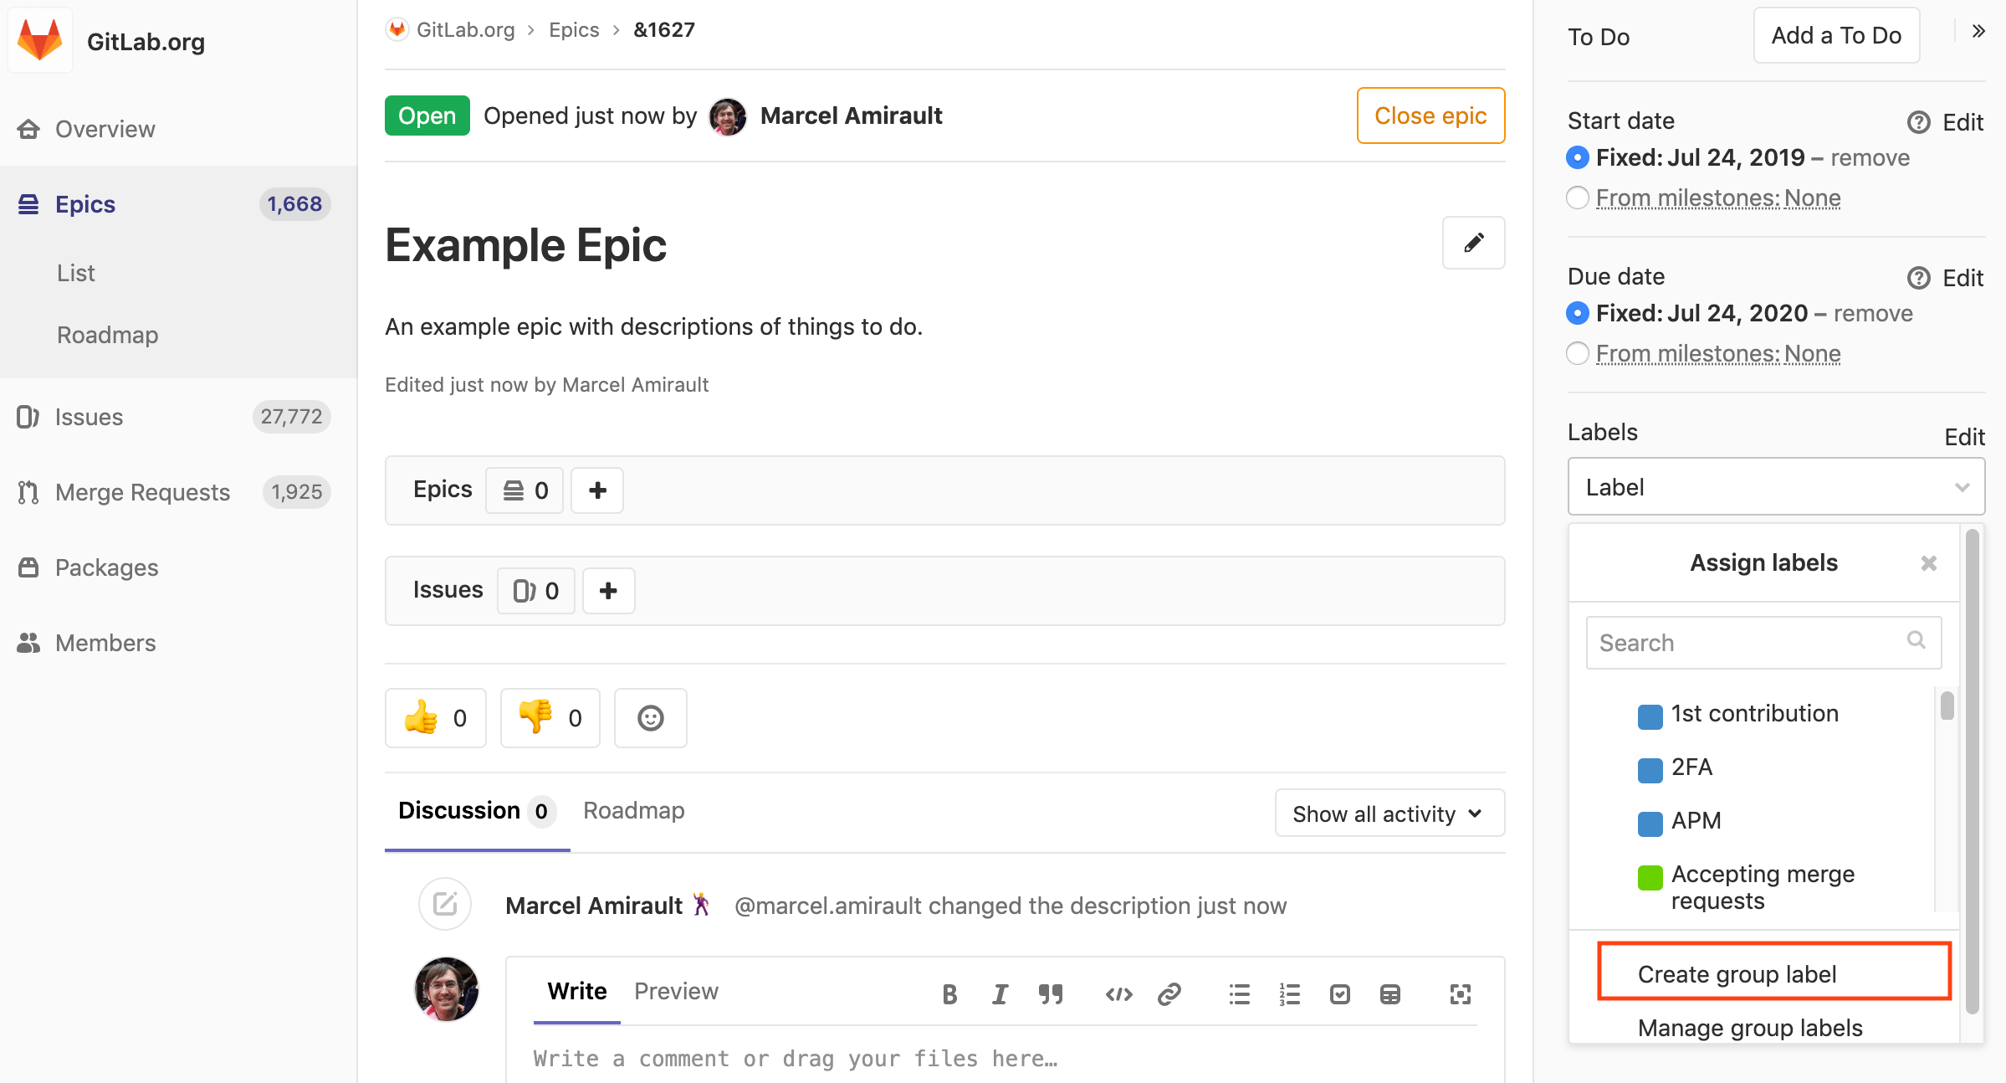
Task: Insert a table in the comment
Action: (x=1389, y=993)
